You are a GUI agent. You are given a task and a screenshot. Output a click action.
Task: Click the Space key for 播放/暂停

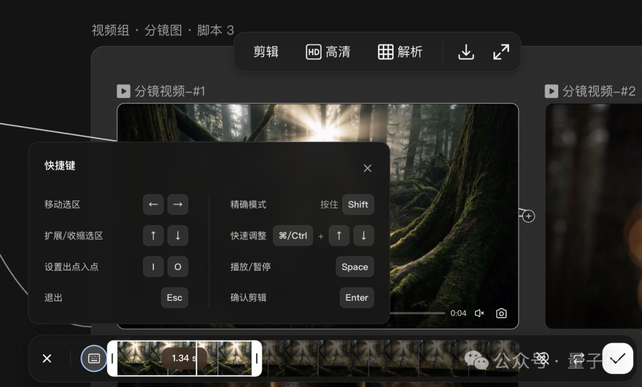pos(354,267)
